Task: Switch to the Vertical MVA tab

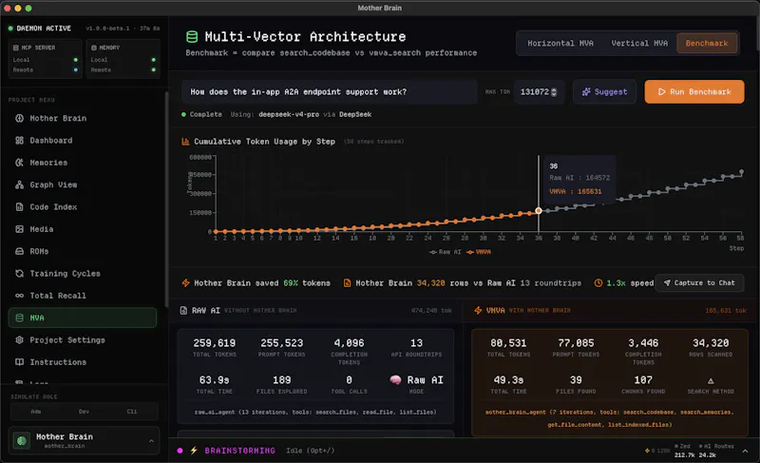Action: point(639,43)
